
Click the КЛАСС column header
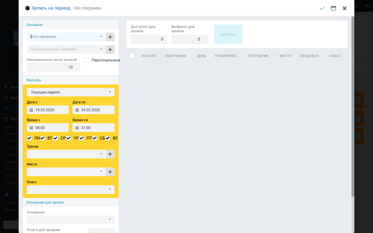pos(335,56)
